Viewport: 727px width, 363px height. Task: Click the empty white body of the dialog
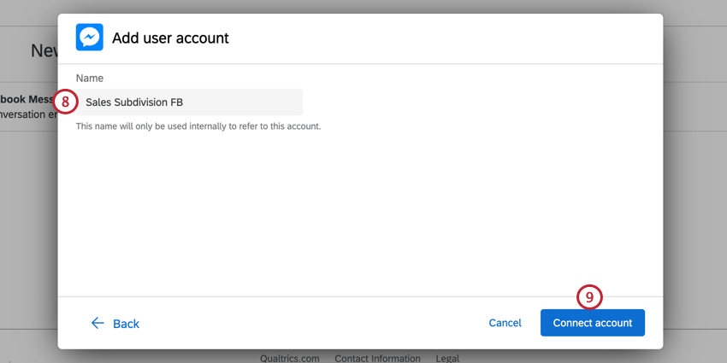[359, 214]
